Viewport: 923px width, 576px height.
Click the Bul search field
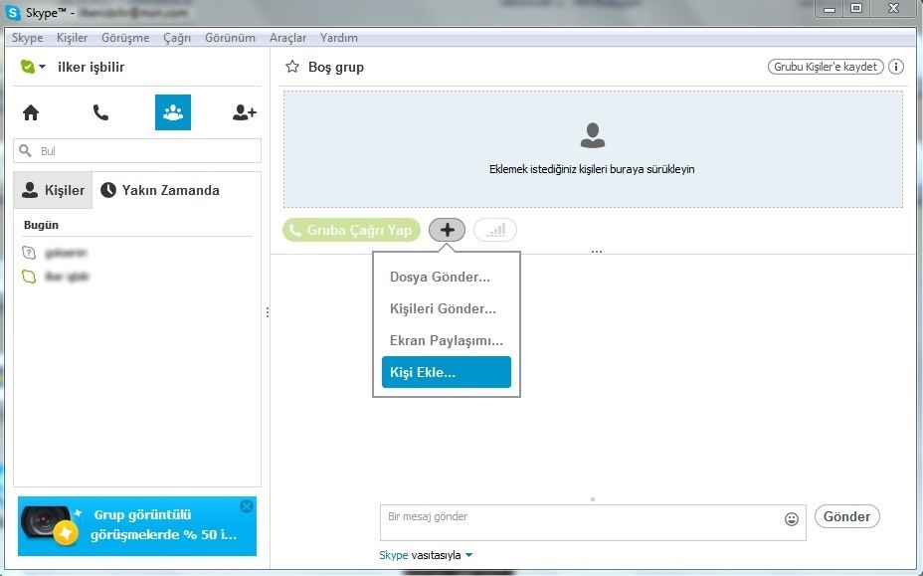pyautogui.click(x=137, y=151)
